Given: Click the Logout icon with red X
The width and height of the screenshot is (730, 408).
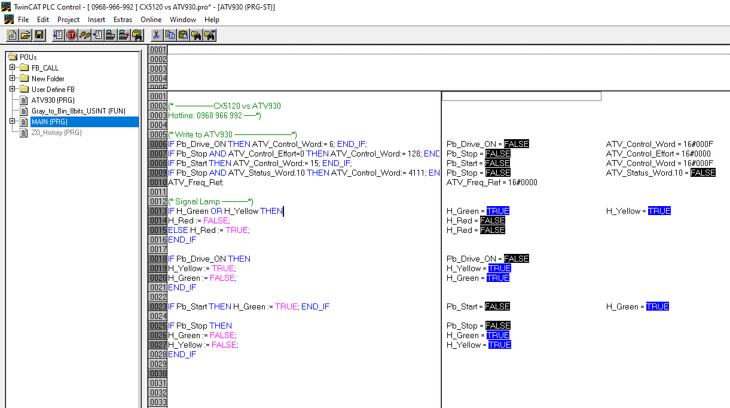Looking at the screenshot, I should pos(124,35).
